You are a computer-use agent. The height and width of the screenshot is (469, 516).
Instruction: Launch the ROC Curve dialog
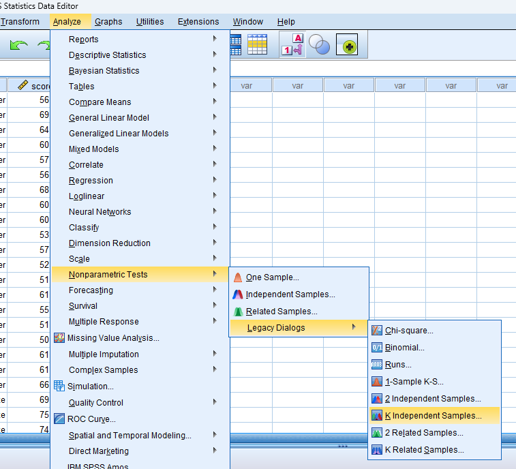pos(91,419)
